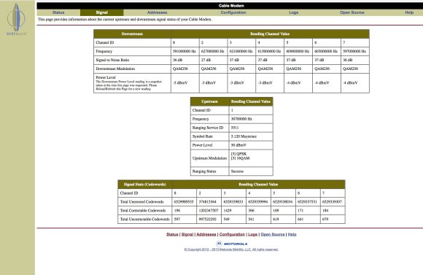The width and height of the screenshot is (423, 275).
Task: Follow the Status link in the footer
Action: (172, 234)
